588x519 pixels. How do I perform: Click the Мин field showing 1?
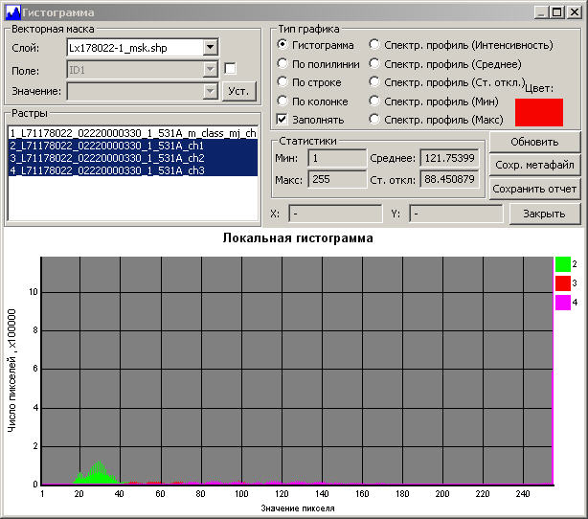point(337,158)
